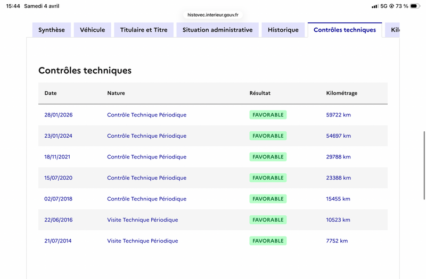426x279 pixels.
Task: Select the Contrôles techniques tab
Action: pyautogui.click(x=345, y=30)
